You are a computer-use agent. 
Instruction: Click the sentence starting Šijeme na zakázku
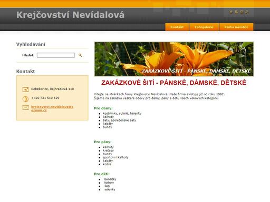[x=156, y=98]
